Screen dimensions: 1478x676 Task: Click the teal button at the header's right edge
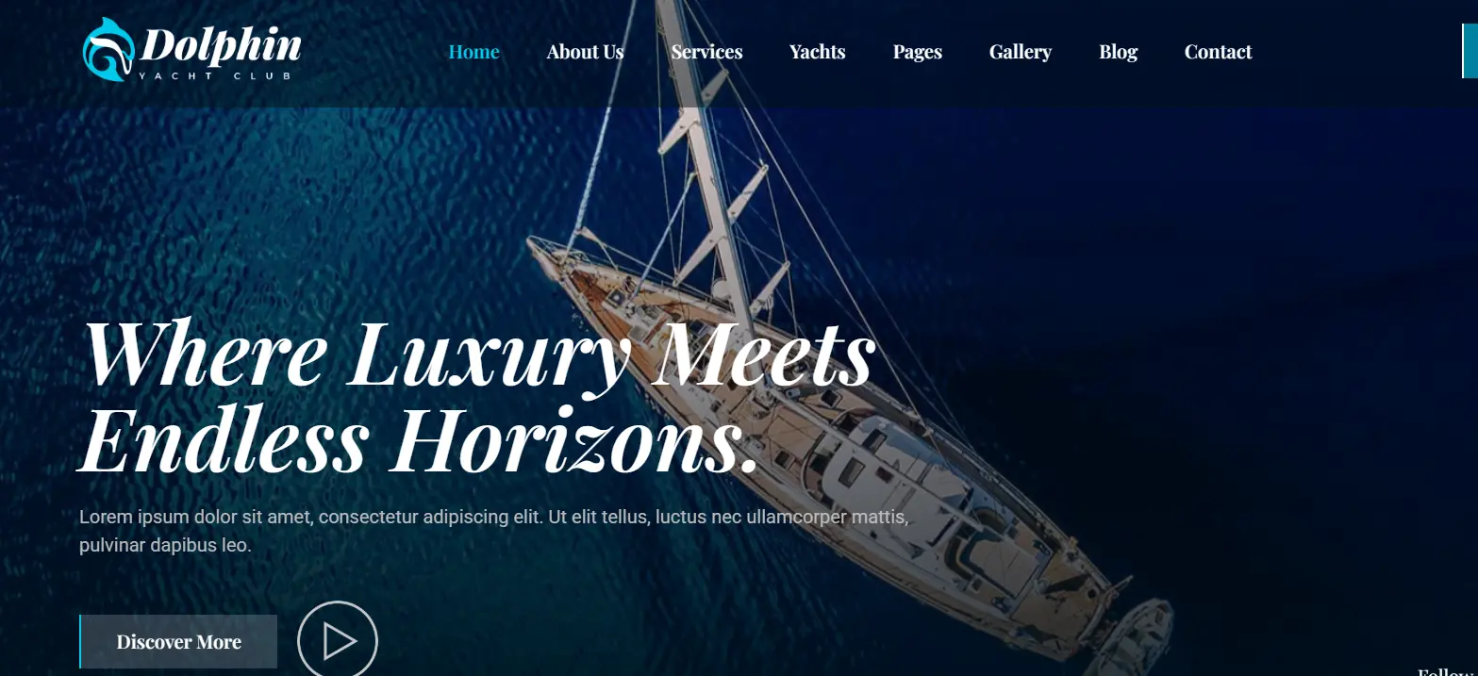(1470, 51)
